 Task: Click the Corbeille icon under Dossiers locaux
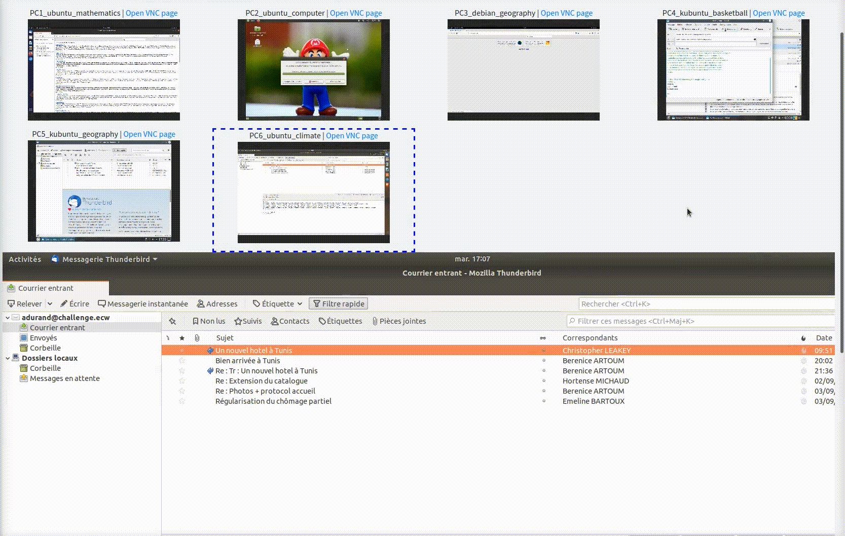pyautogui.click(x=24, y=368)
